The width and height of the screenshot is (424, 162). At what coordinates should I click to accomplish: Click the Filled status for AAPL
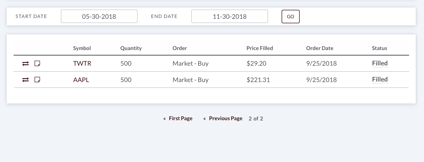click(380, 79)
